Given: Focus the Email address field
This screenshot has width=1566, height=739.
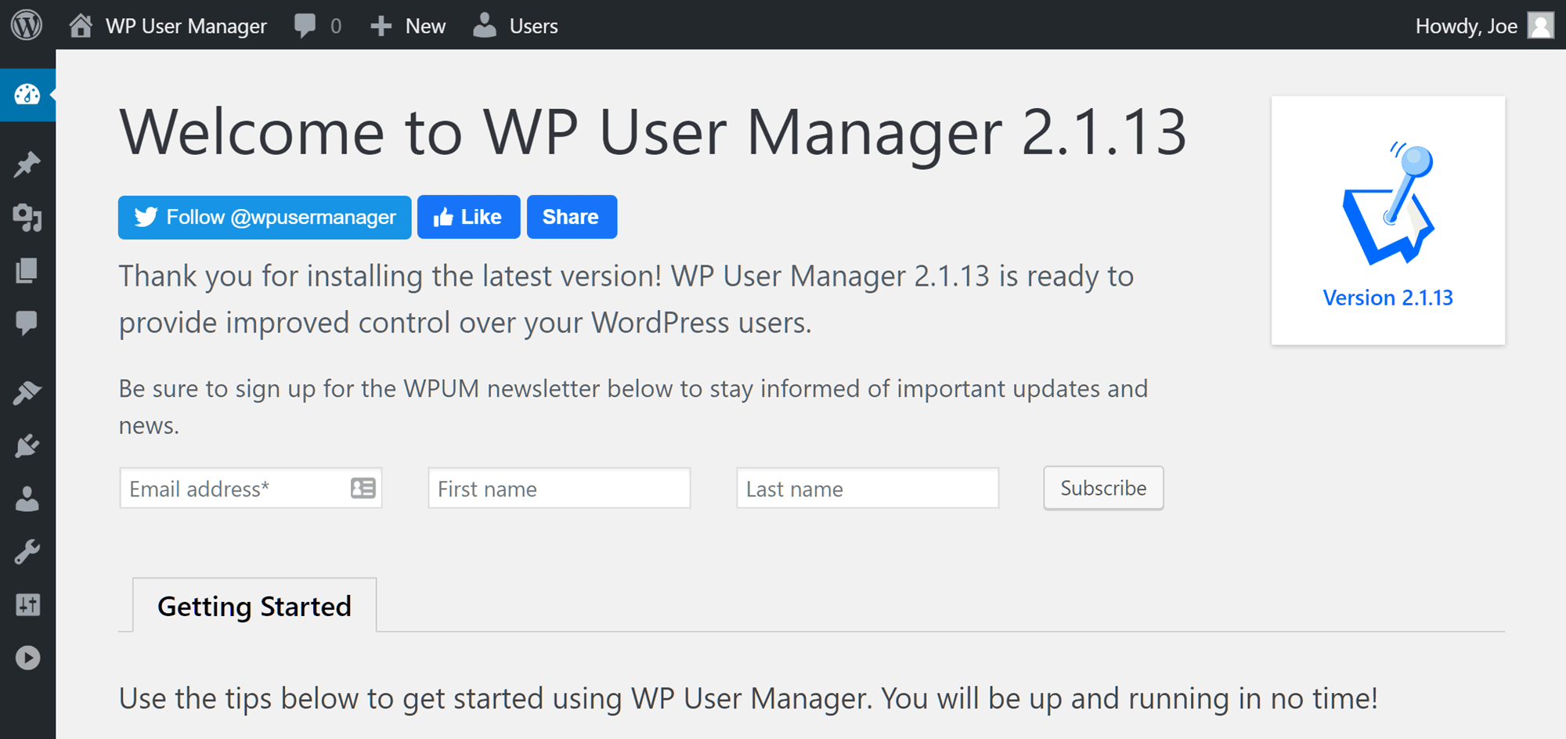Looking at the screenshot, I should [251, 488].
